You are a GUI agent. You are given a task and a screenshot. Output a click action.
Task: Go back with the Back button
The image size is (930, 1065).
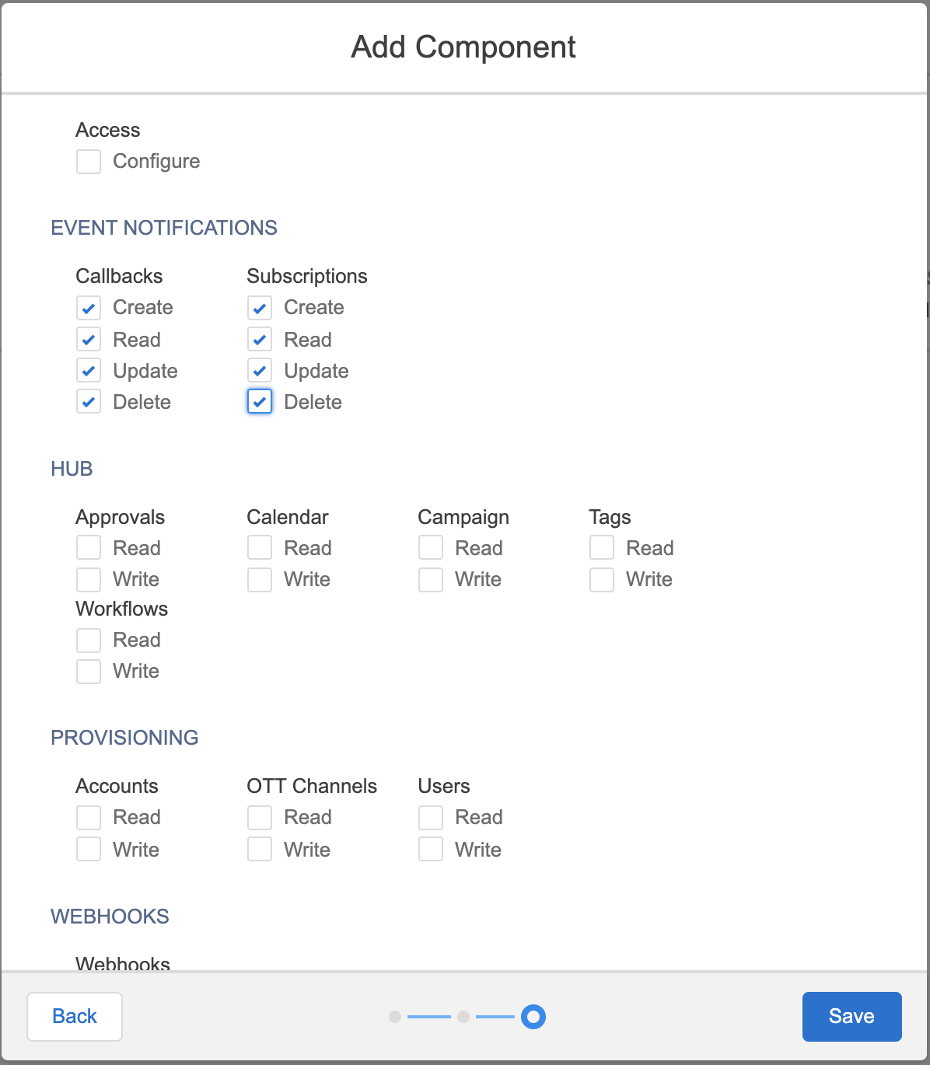click(x=75, y=1016)
